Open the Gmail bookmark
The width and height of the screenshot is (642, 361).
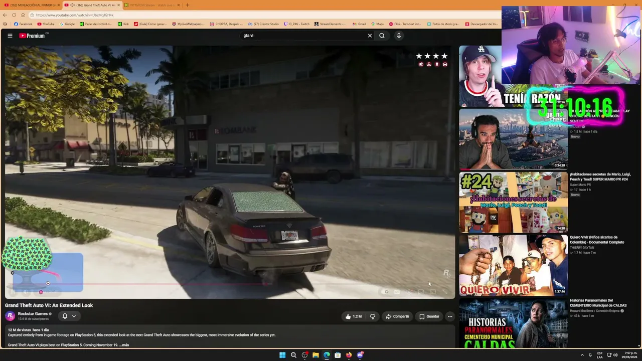pos(359,24)
